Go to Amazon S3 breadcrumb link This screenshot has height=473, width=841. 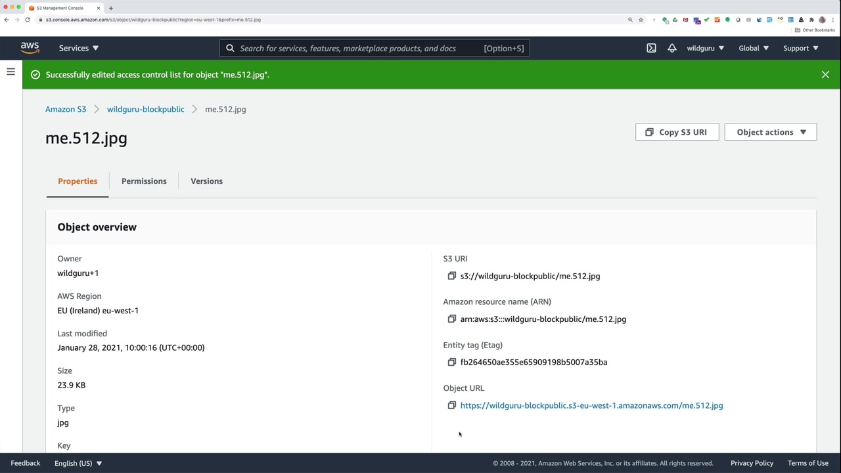66,109
